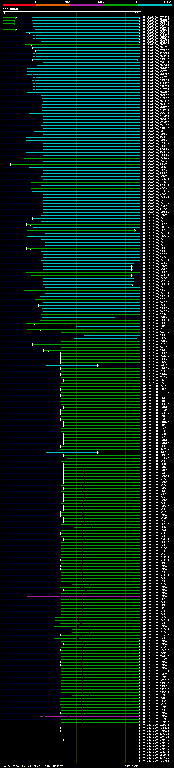174x768 pixels.
Task: Select hit label UniRef100_Q8WQM7
Action: (x=156, y=369)
